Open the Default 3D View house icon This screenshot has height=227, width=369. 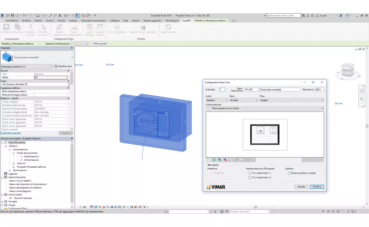coord(66,16)
